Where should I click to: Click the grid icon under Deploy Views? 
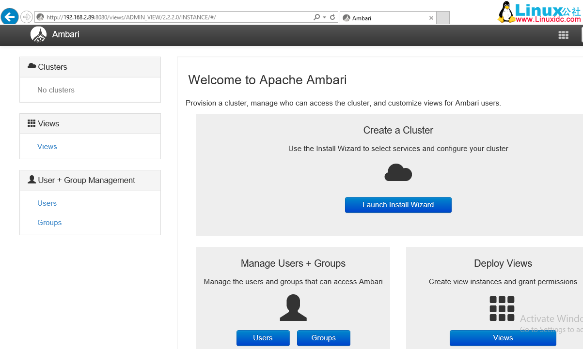[x=502, y=308]
